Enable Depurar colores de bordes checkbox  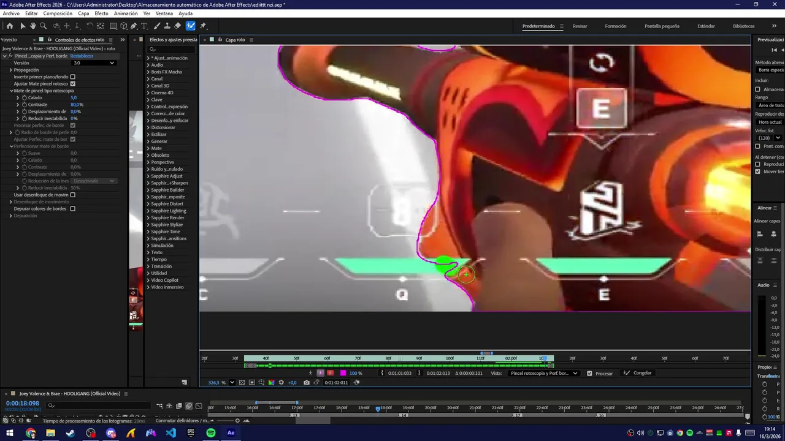pyautogui.click(x=72, y=209)
